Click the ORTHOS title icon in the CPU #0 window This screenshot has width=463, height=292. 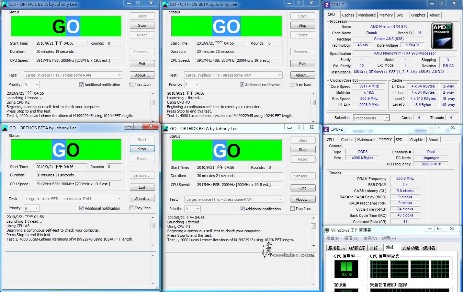pyautogui.click(x=165, y=4)
